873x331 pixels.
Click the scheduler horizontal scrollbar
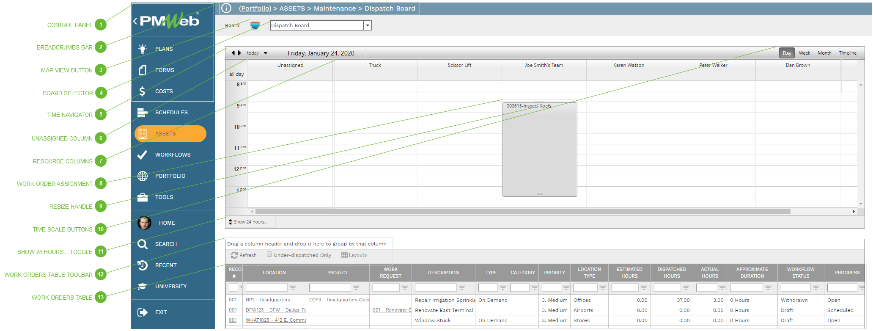[x=522, y=211]
